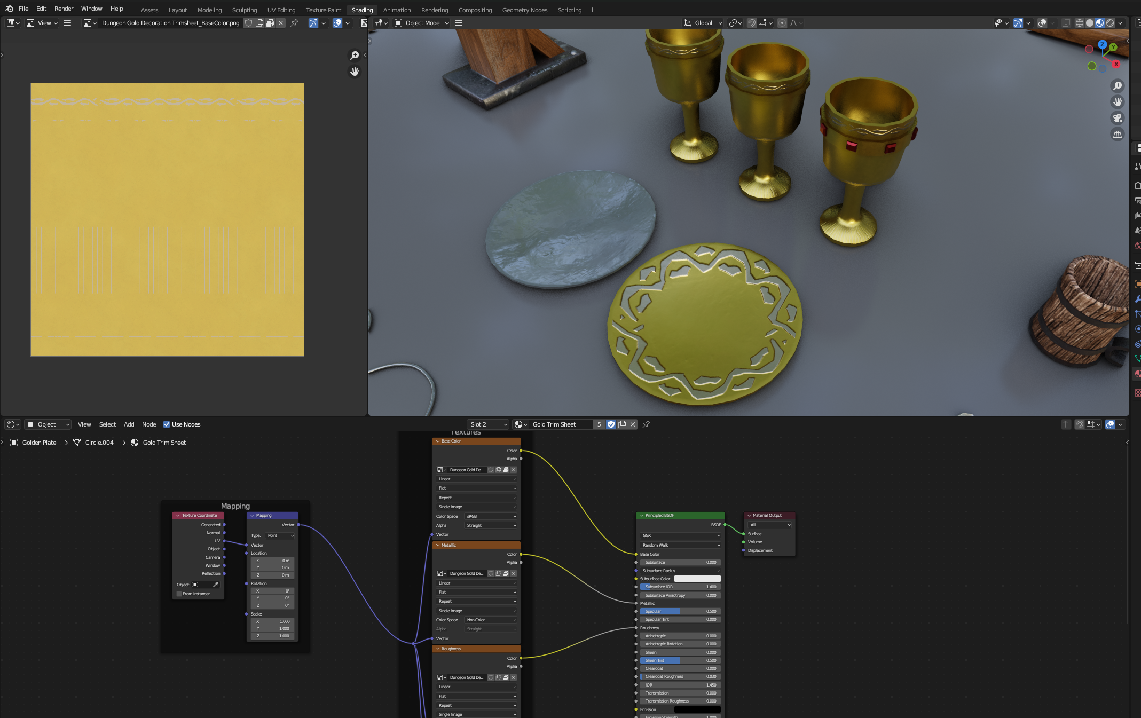Click the Subsurface Color swatch

click(x=697, y=579)
